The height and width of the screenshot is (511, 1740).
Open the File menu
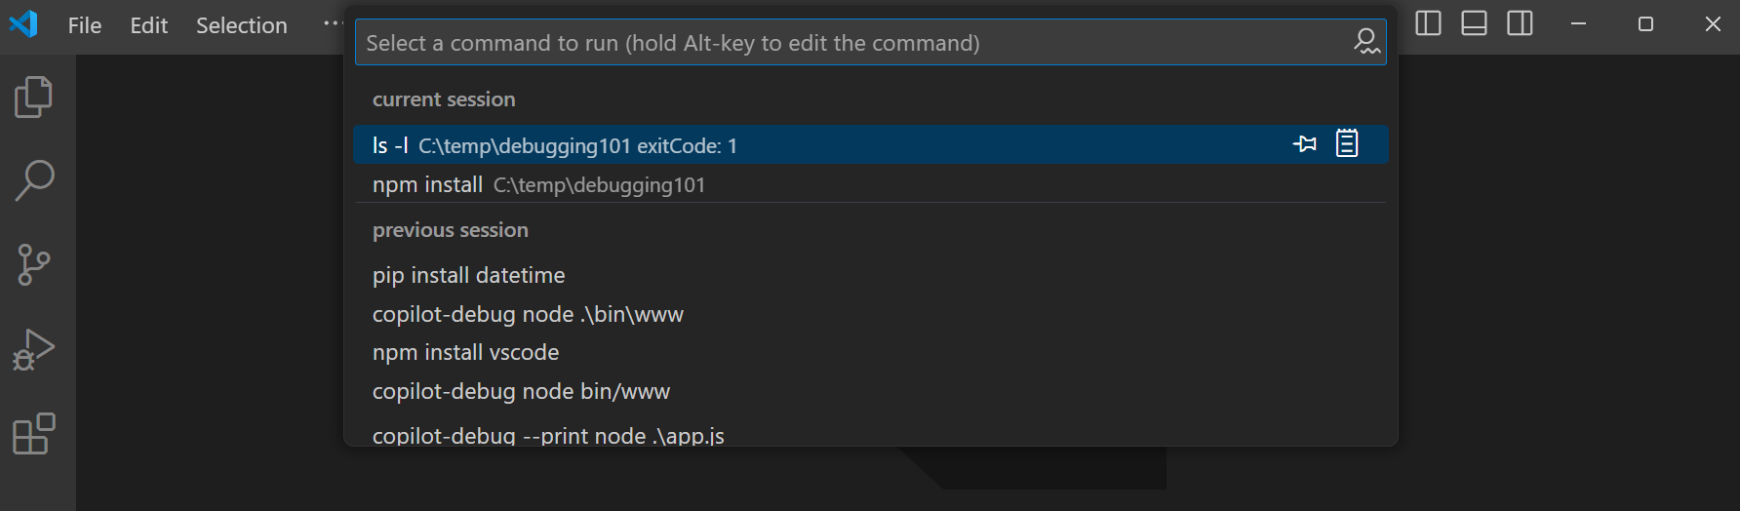click(x=85, y=25)
